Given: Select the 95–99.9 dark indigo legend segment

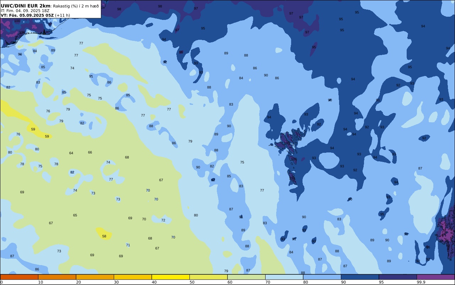Looking at the screenshot, I should (398, 277).
